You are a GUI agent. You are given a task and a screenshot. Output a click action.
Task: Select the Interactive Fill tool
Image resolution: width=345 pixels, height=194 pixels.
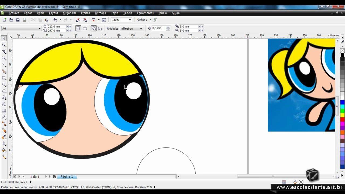pos(4,157)
